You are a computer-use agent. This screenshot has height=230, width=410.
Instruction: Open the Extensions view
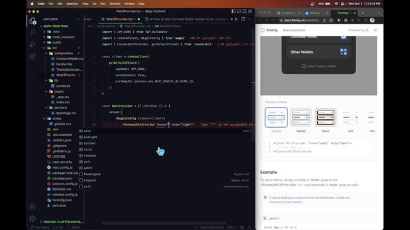(x=33, y=56)
